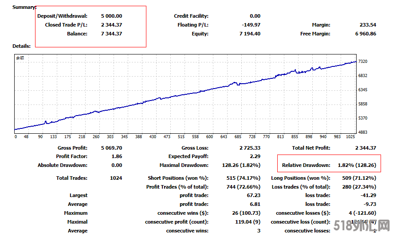
Task: Click the "Gross Loss:" label
Action: tap(195, 148)
